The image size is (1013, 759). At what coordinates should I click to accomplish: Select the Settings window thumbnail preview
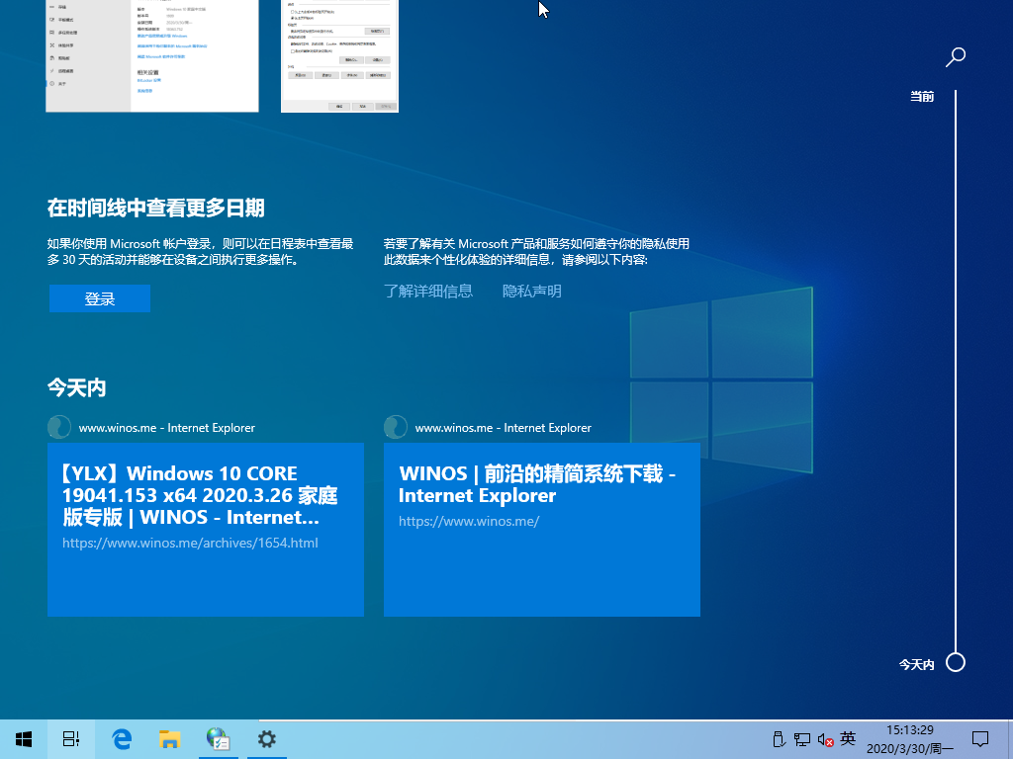pos(151,55)
